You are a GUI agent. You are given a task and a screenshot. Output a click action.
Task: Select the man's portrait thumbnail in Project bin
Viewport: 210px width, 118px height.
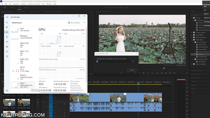24,103
